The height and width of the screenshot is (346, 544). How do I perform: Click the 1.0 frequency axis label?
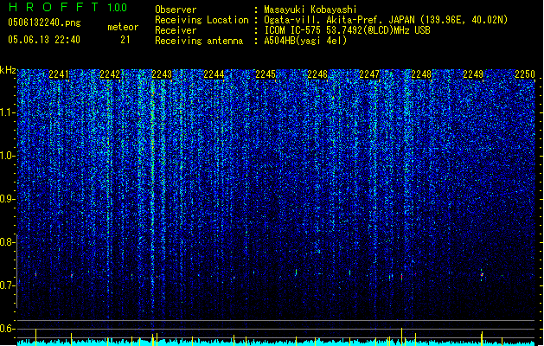[x=7, y=156]
